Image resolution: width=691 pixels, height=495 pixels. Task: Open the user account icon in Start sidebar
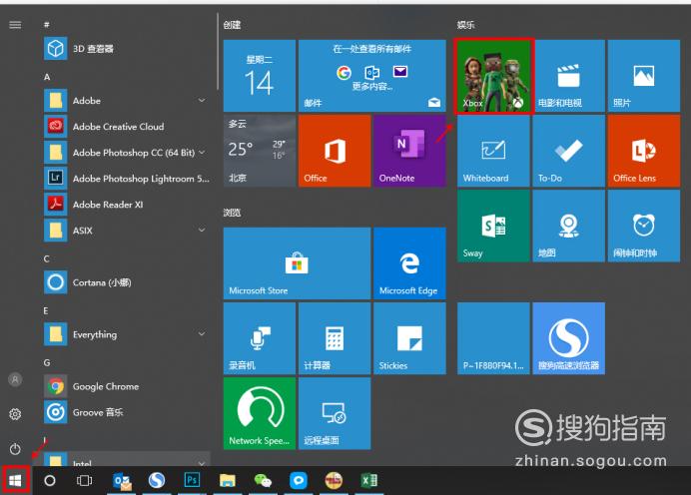[x=15, y=379]
